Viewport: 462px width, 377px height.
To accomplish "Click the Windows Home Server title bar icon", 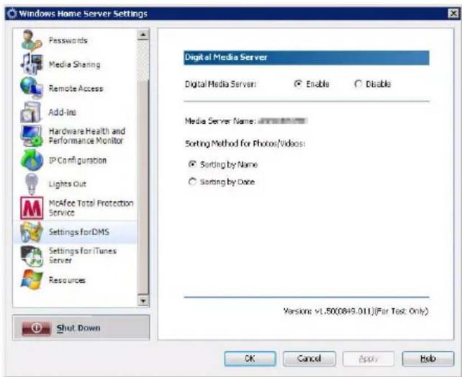I will click(x=12, y=13).
